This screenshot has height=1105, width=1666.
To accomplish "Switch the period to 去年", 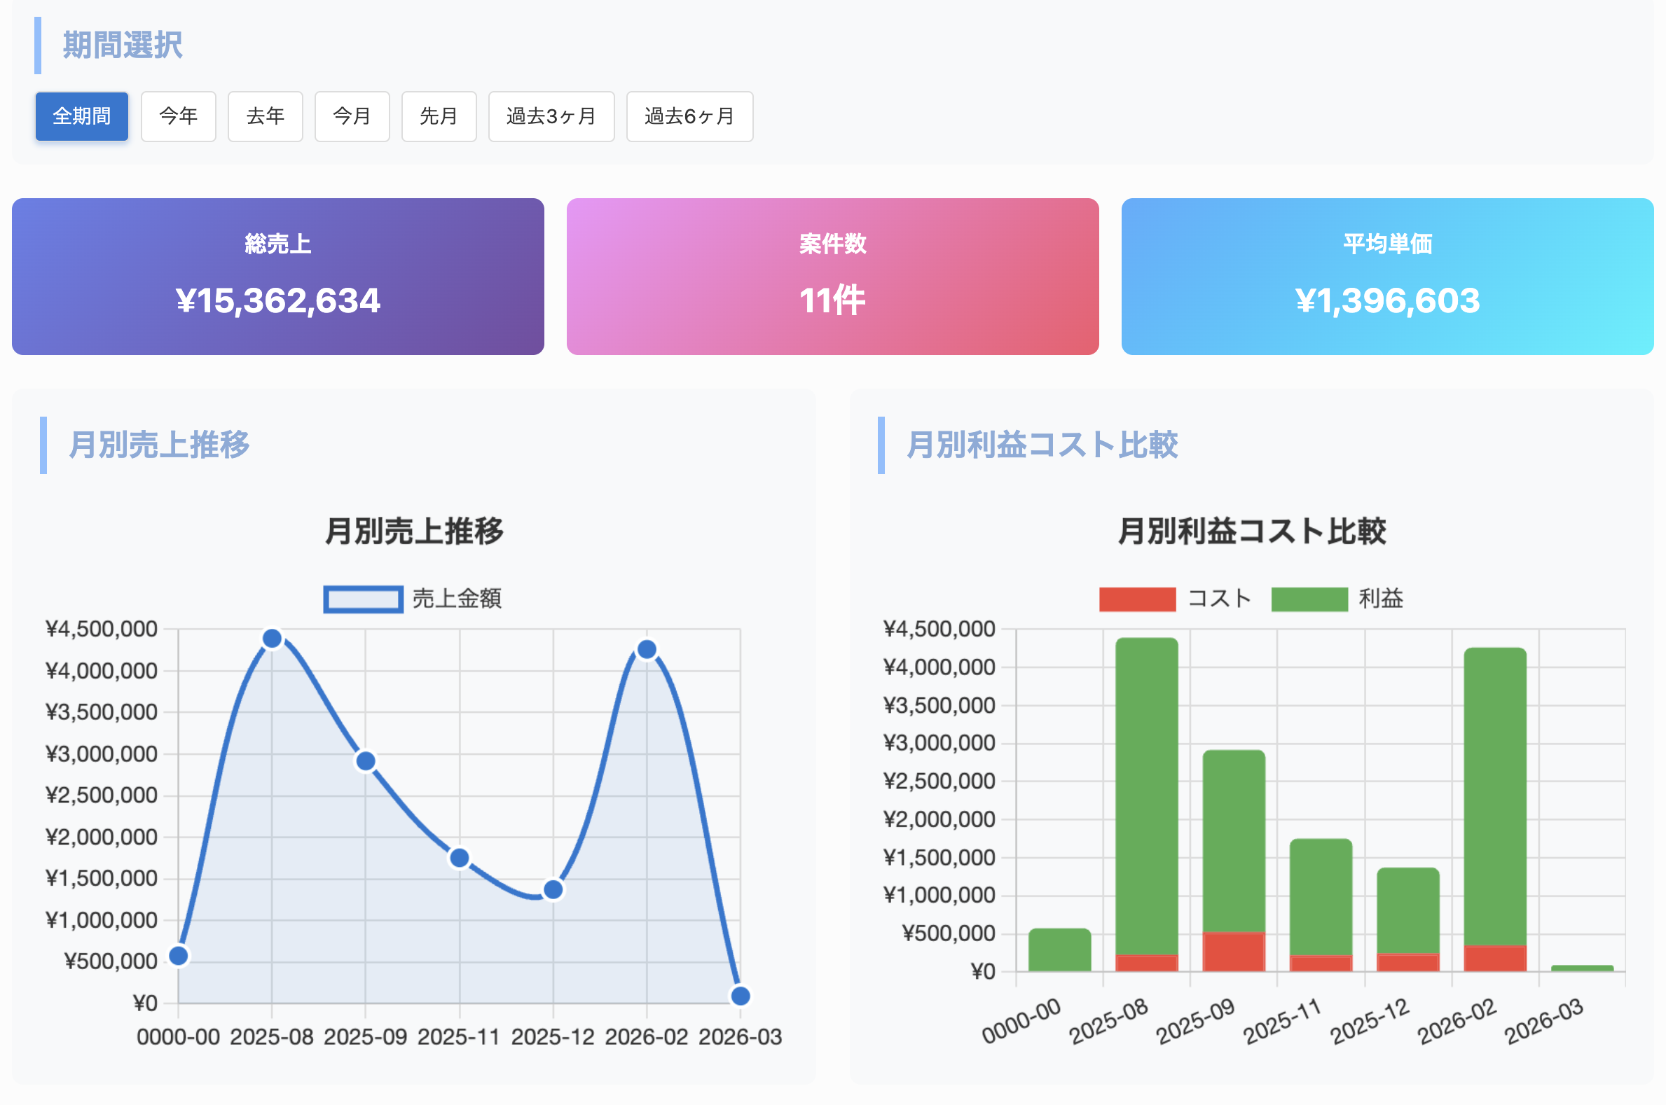I will 265,116.
